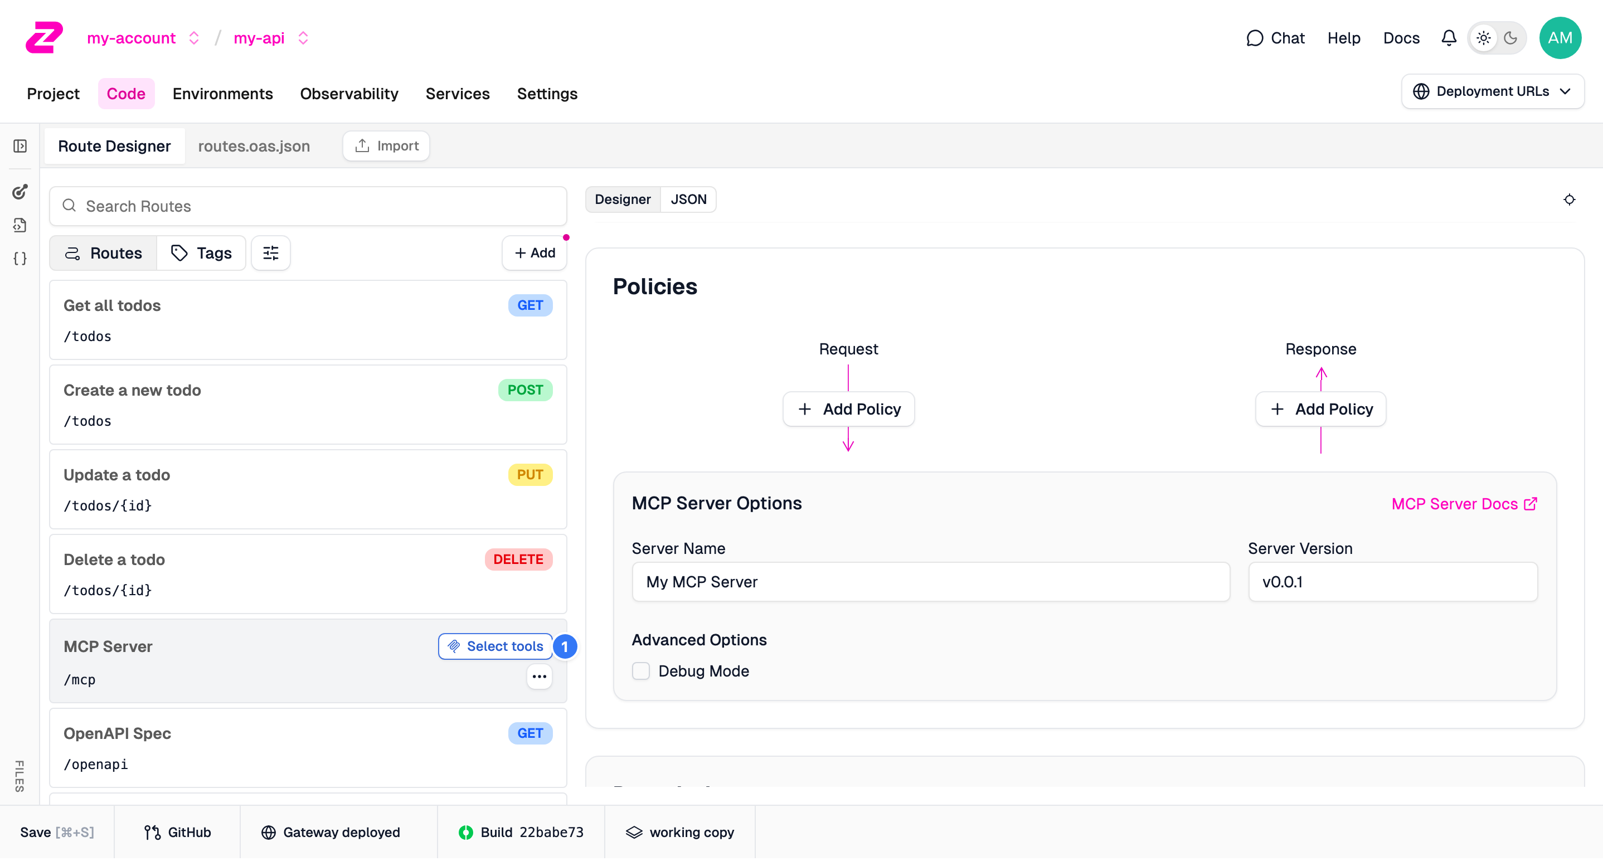Collapse the sidebar panel icon

[20, 146]
